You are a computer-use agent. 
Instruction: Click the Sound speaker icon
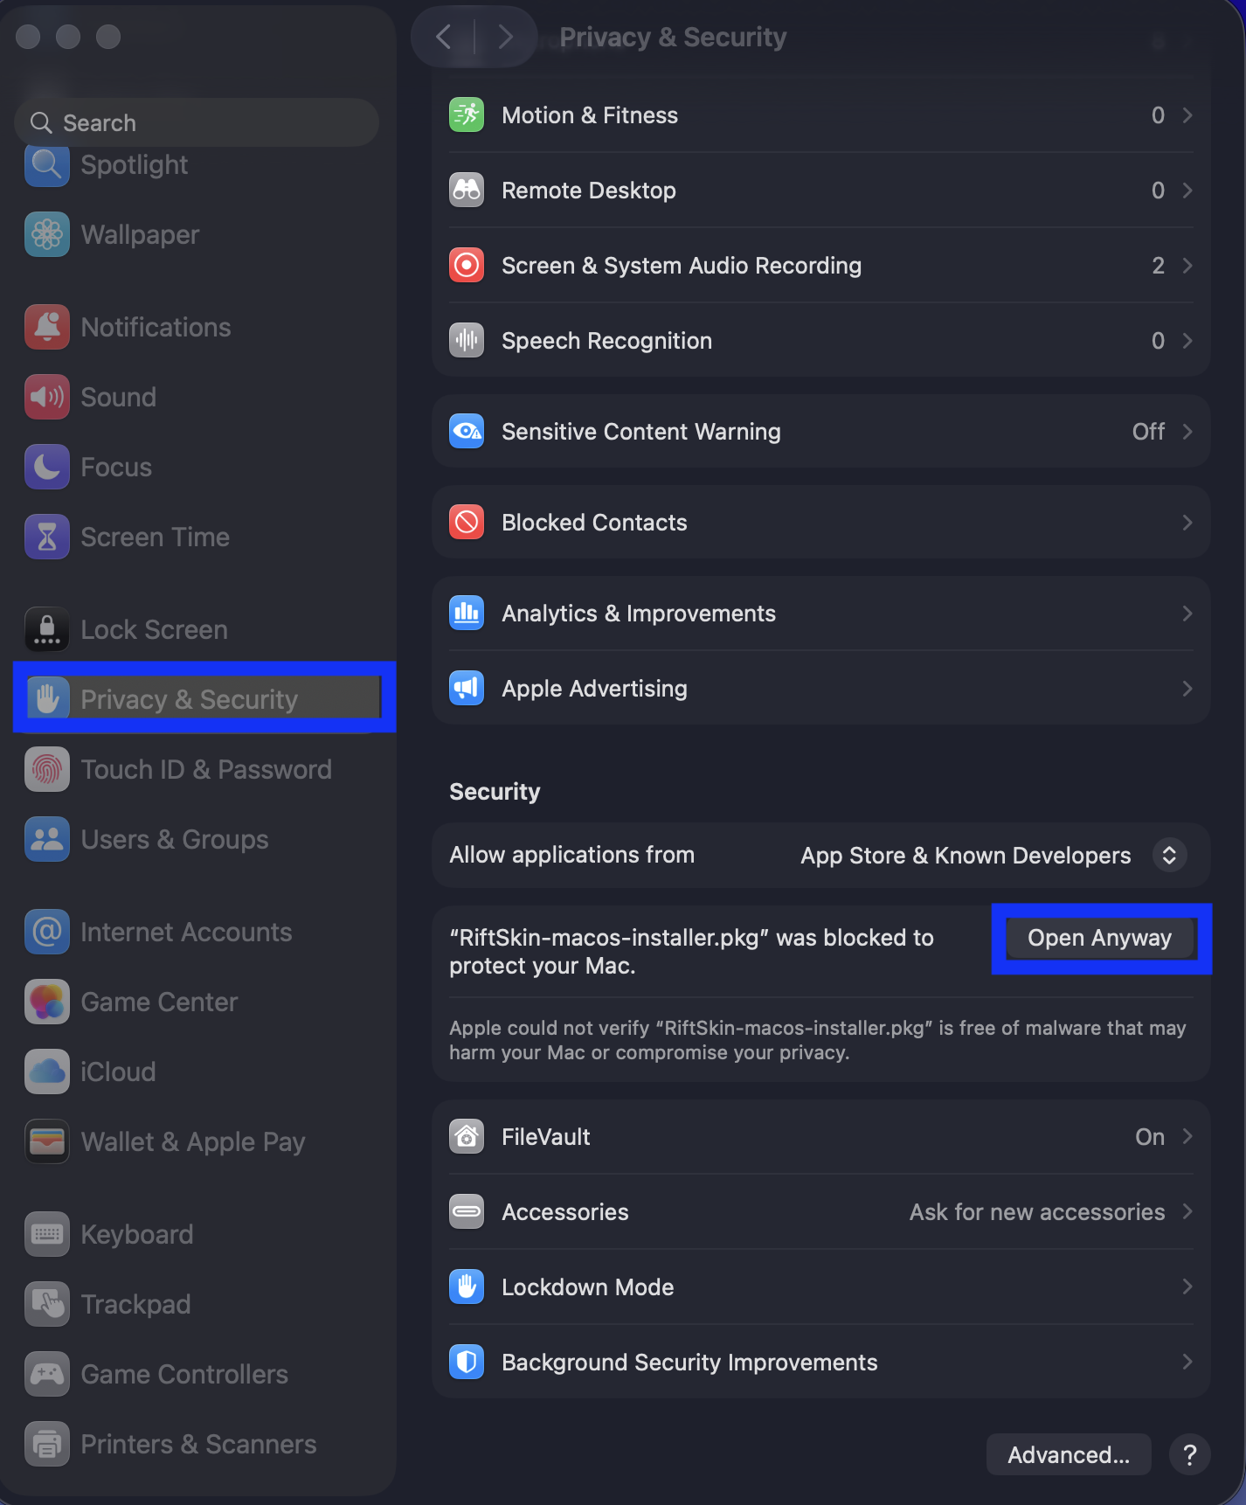pos(47,397)
